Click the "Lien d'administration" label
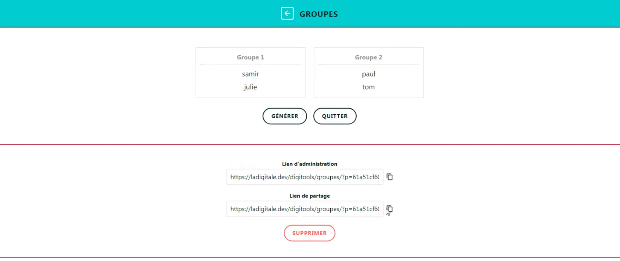 pos(310,164)
